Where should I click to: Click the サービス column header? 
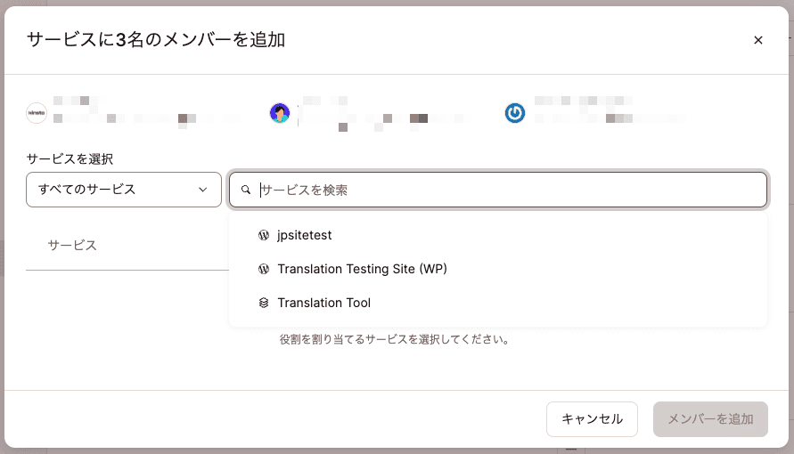point(72,245)
